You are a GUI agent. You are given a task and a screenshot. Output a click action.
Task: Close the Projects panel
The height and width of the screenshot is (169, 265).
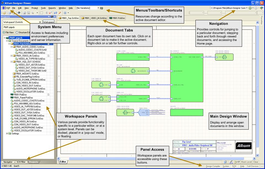(55, 17)
